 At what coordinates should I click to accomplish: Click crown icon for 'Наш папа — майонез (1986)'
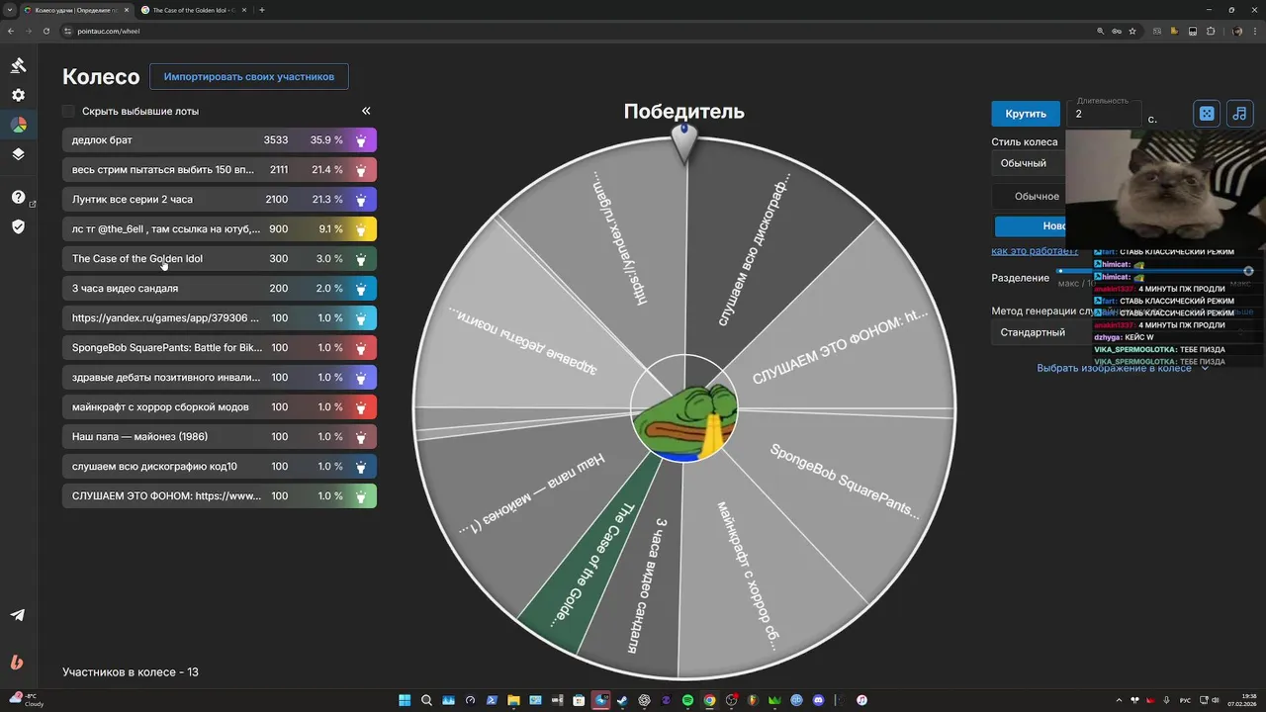coord(361,437)
